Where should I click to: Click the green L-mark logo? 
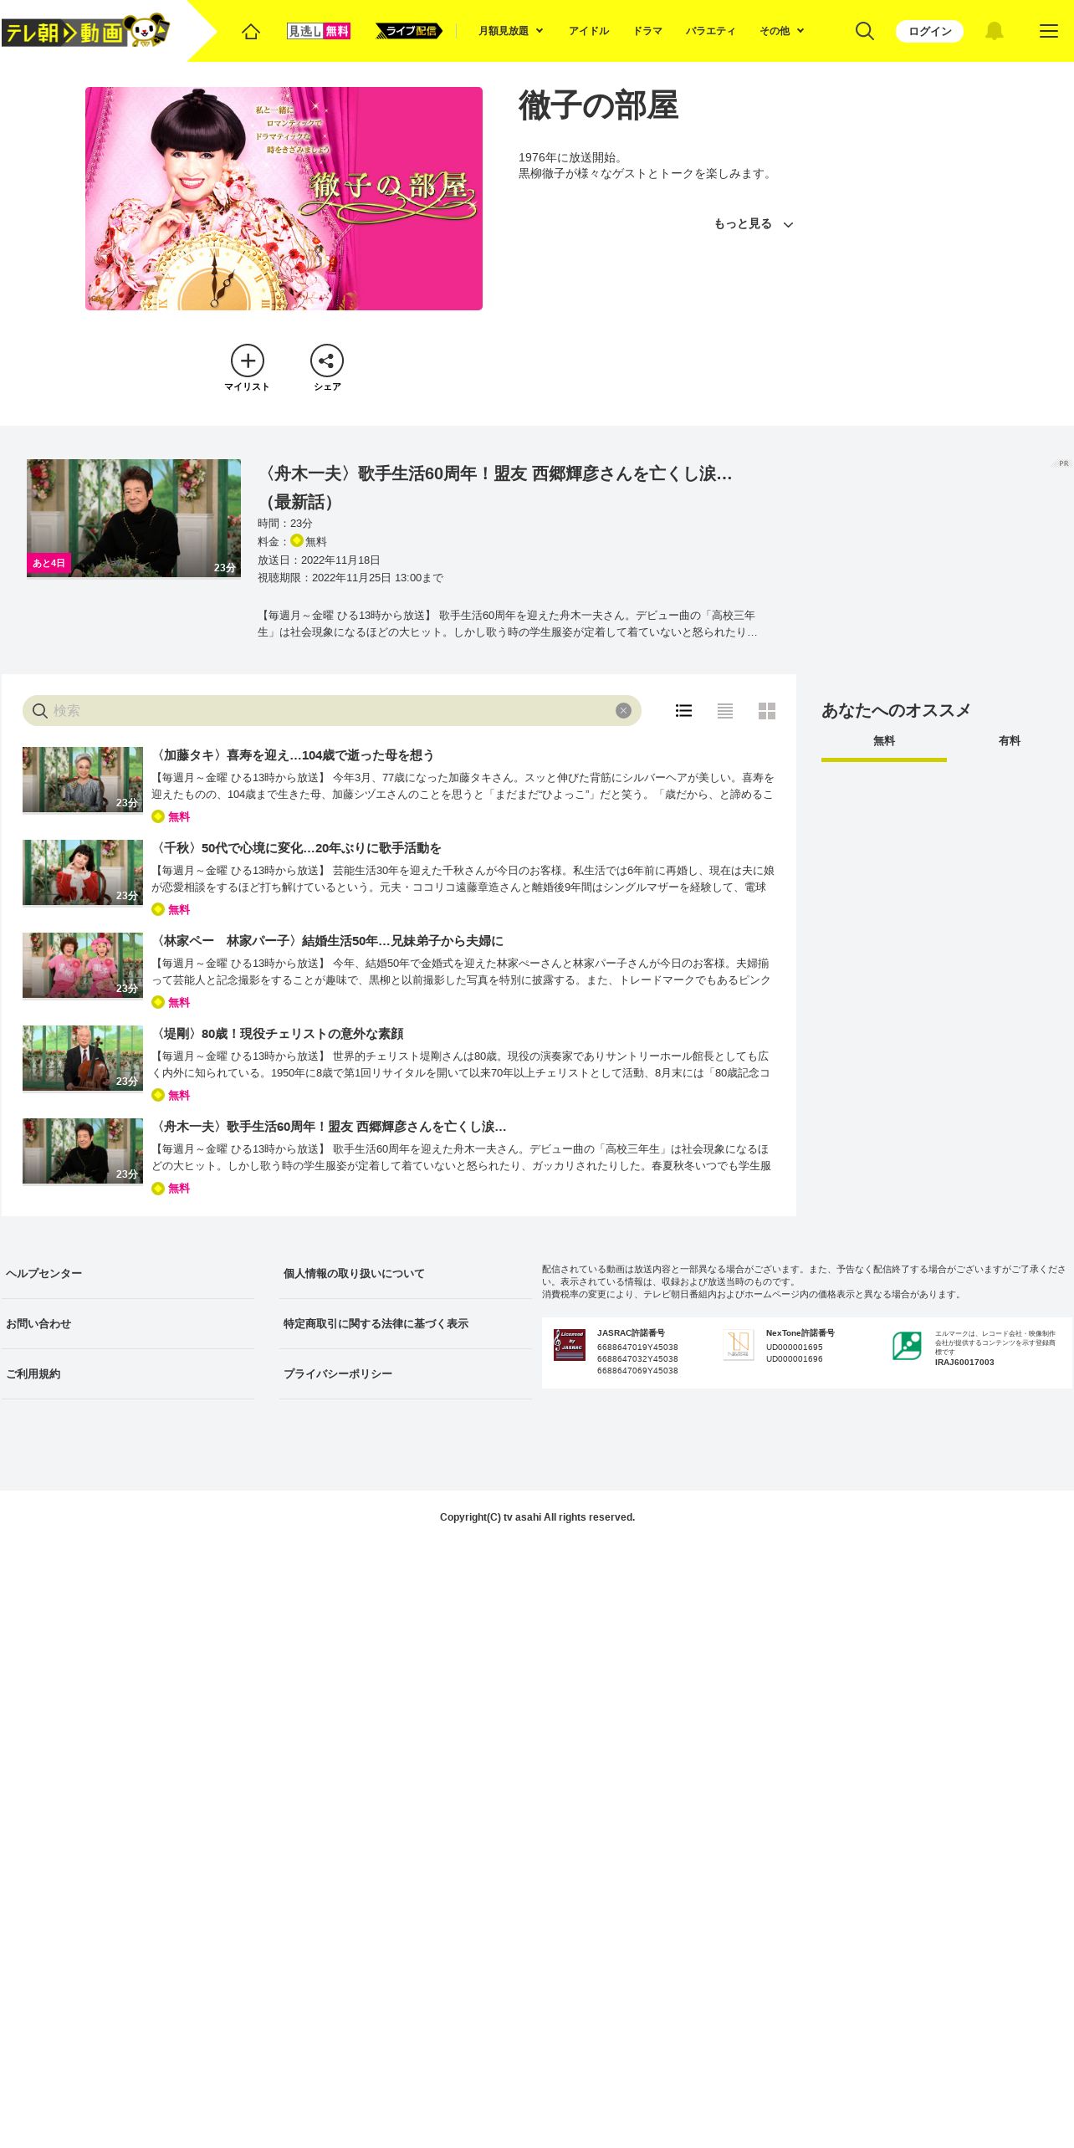[x=907, y=1346]
